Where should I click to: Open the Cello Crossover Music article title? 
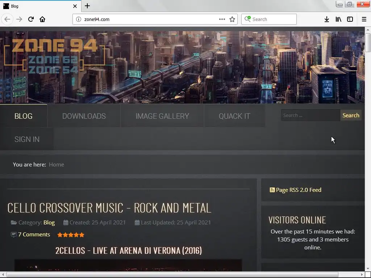109,208
